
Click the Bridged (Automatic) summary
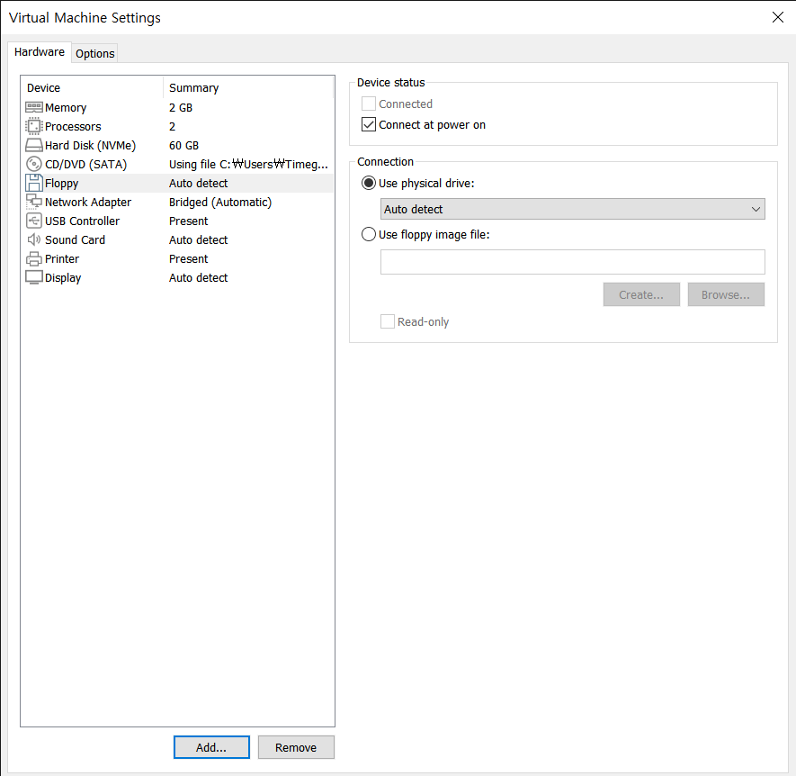tap(220, 203)
